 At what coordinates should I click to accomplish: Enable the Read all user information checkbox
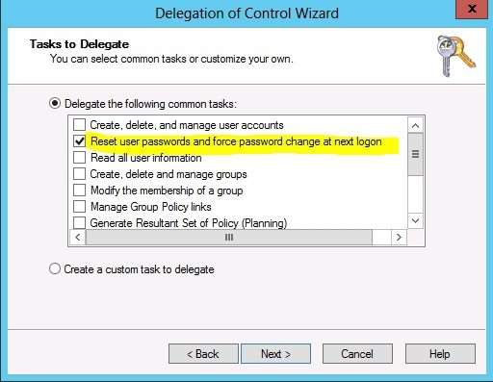point(79,158)
